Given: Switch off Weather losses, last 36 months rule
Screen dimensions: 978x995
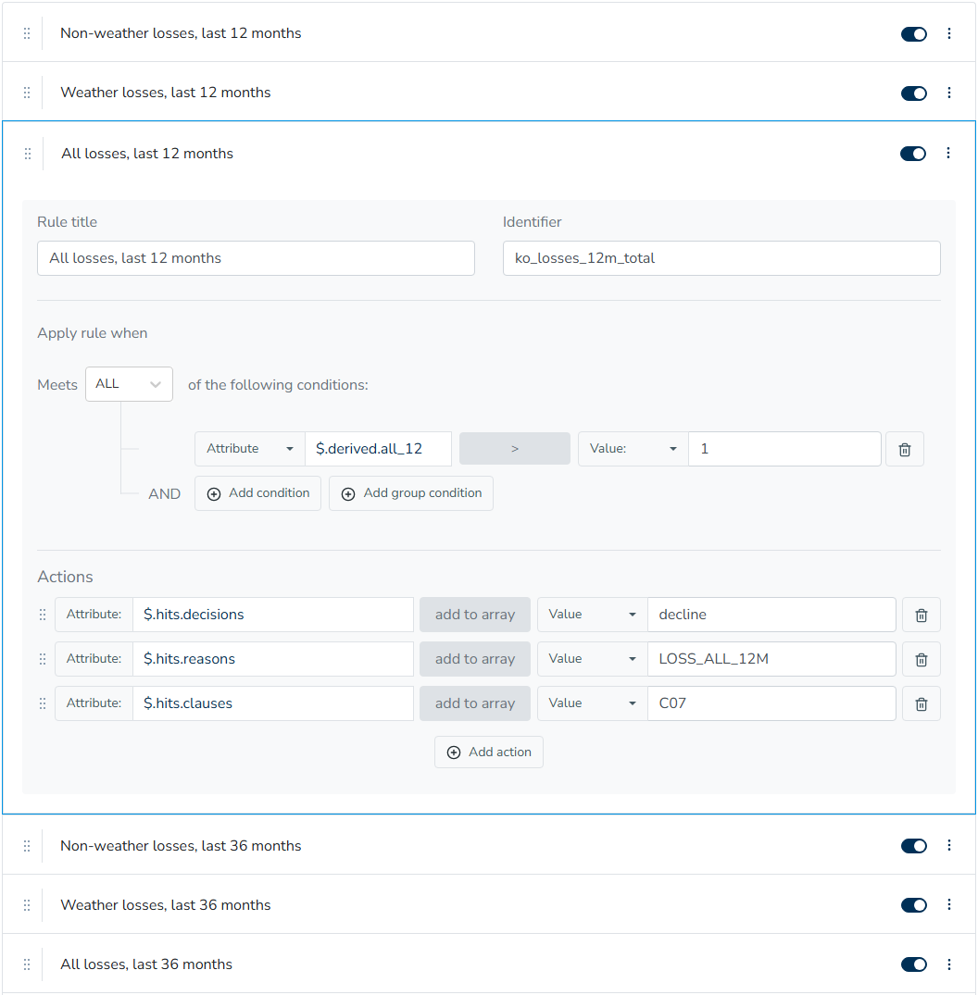Looking at the screenshot, I should pyautogui.click(x=913, y=905).
